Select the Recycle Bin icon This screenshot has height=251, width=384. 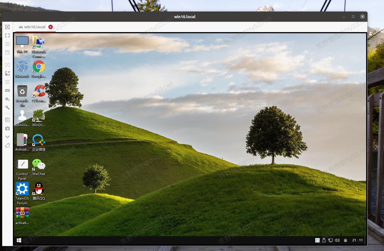22,96
